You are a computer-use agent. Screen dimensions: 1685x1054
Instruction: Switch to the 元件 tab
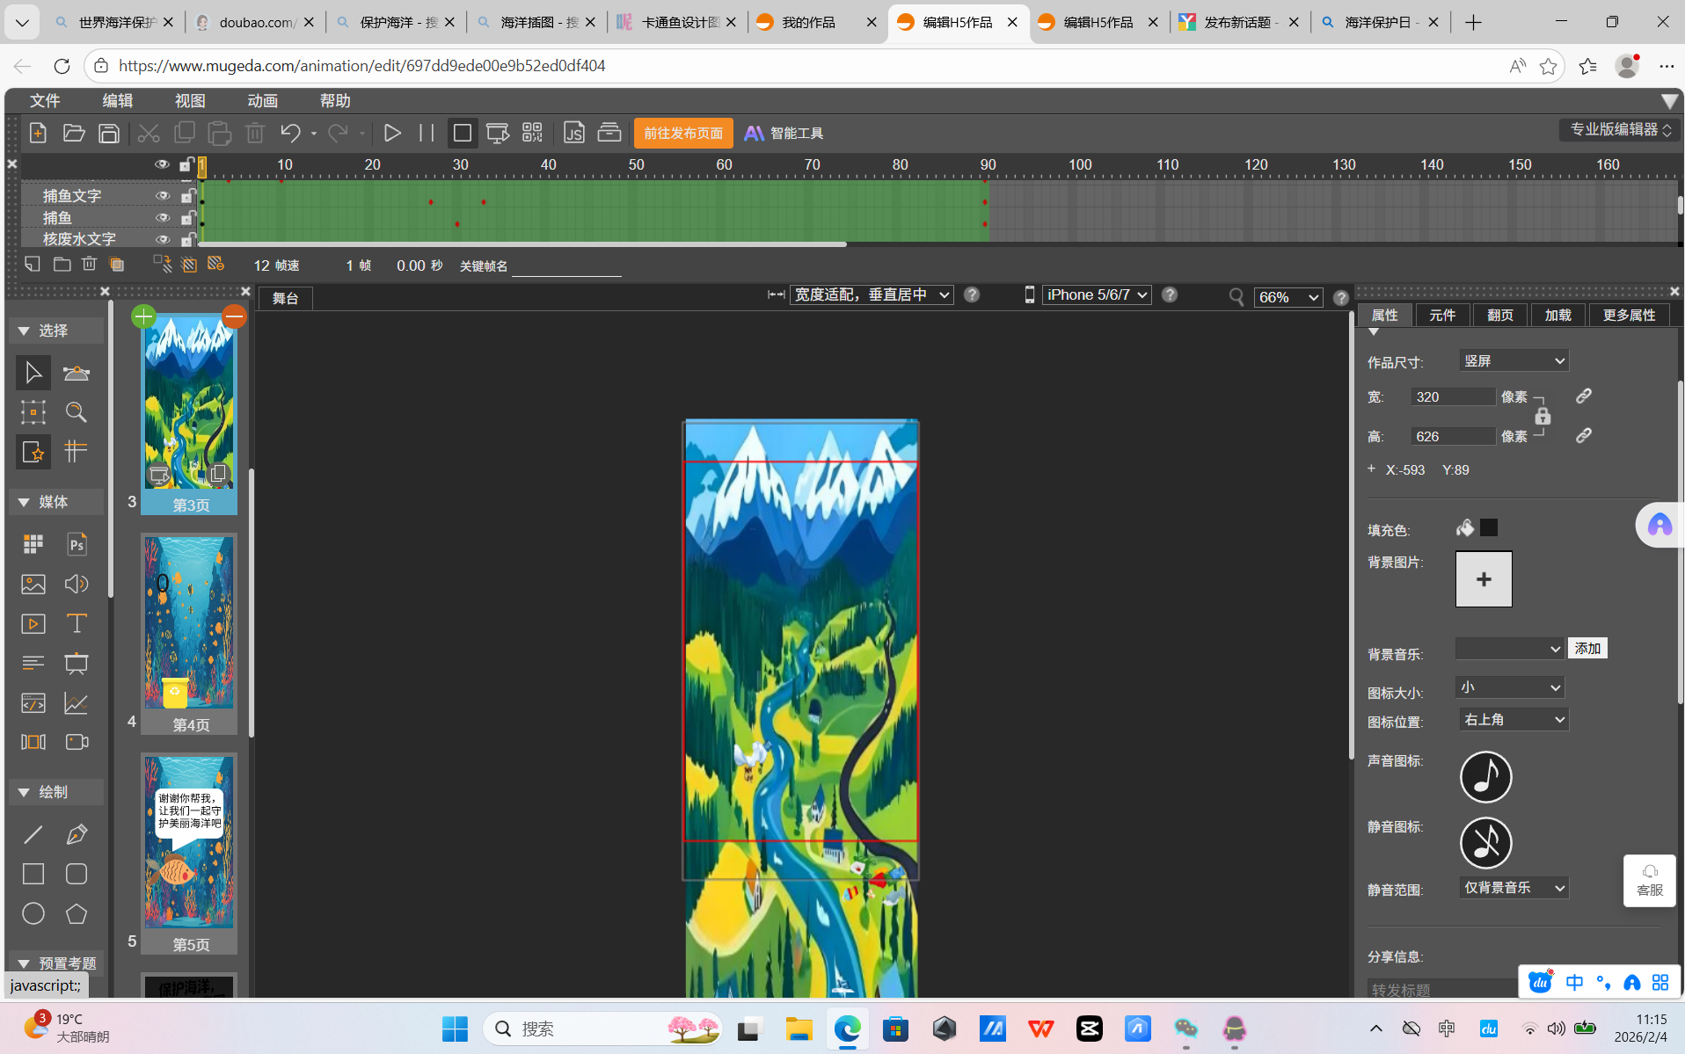pos(1442,315)
